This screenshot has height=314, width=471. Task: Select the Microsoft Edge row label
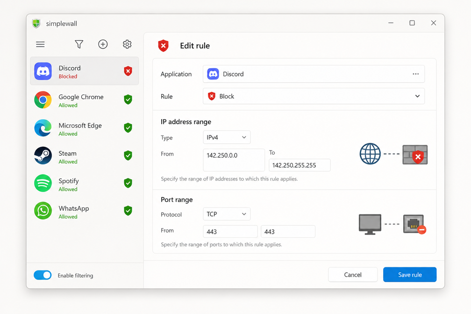(80, 125)
